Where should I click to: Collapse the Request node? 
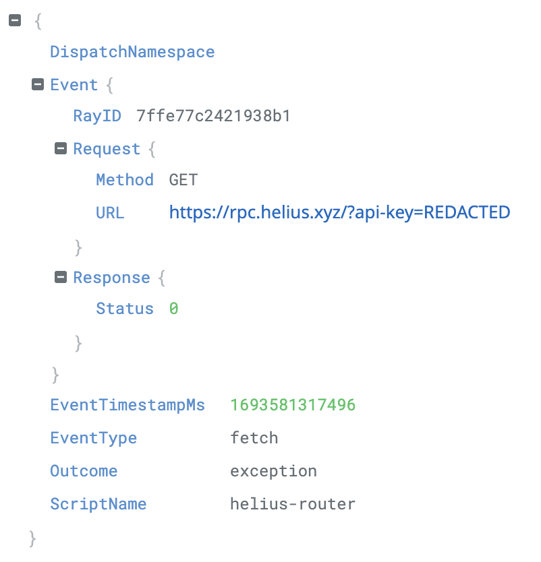61,148
